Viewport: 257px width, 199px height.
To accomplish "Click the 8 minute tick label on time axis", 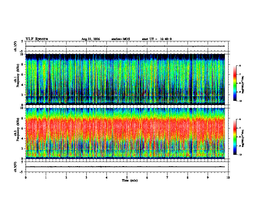I will (x=188, y=178).
